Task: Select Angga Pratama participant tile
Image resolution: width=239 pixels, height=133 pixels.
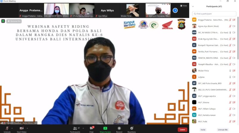Action: coord(31,10)
